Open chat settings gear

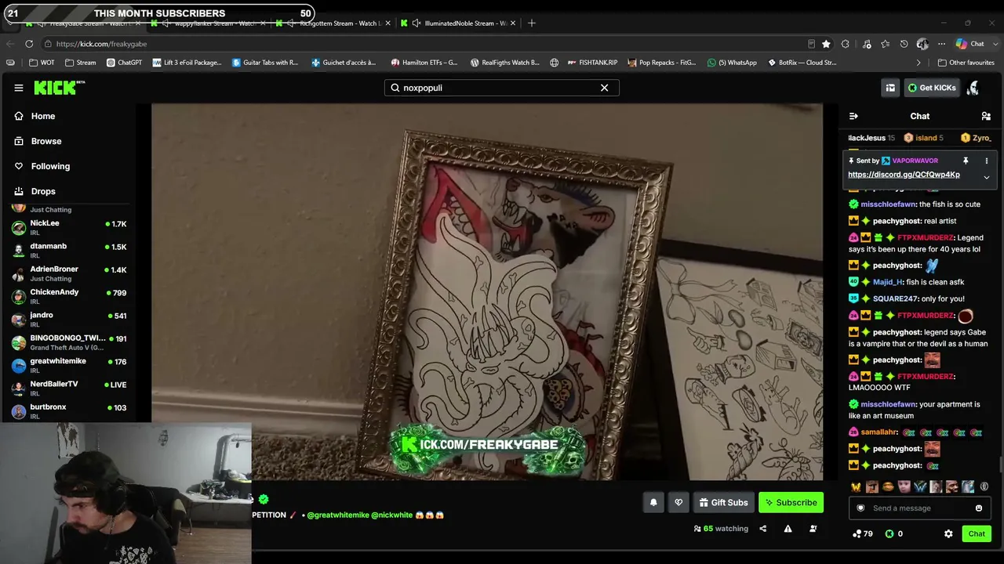click(948, 533)
